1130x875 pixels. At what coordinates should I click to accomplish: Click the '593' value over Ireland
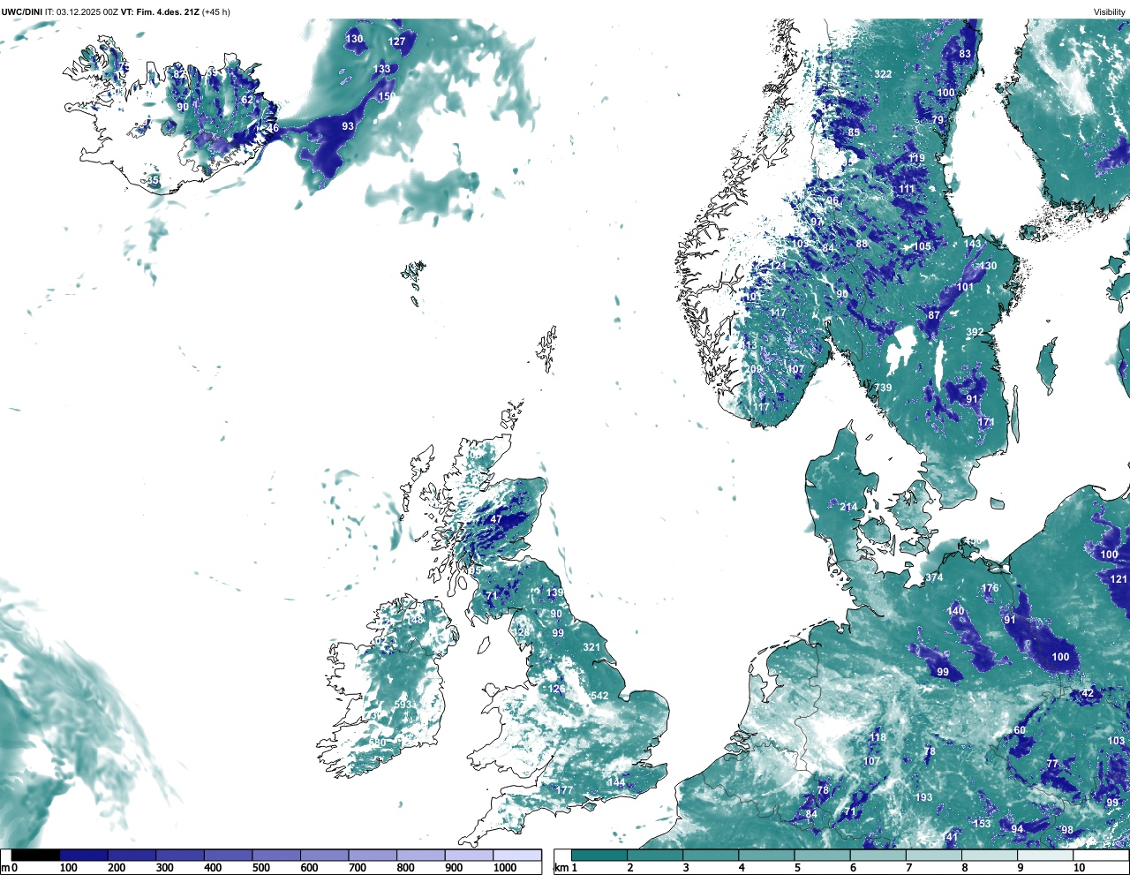(403, 705)
